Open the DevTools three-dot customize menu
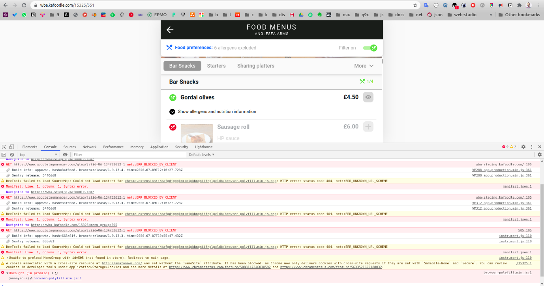The image size is (544, 286). tap(533, 147)
